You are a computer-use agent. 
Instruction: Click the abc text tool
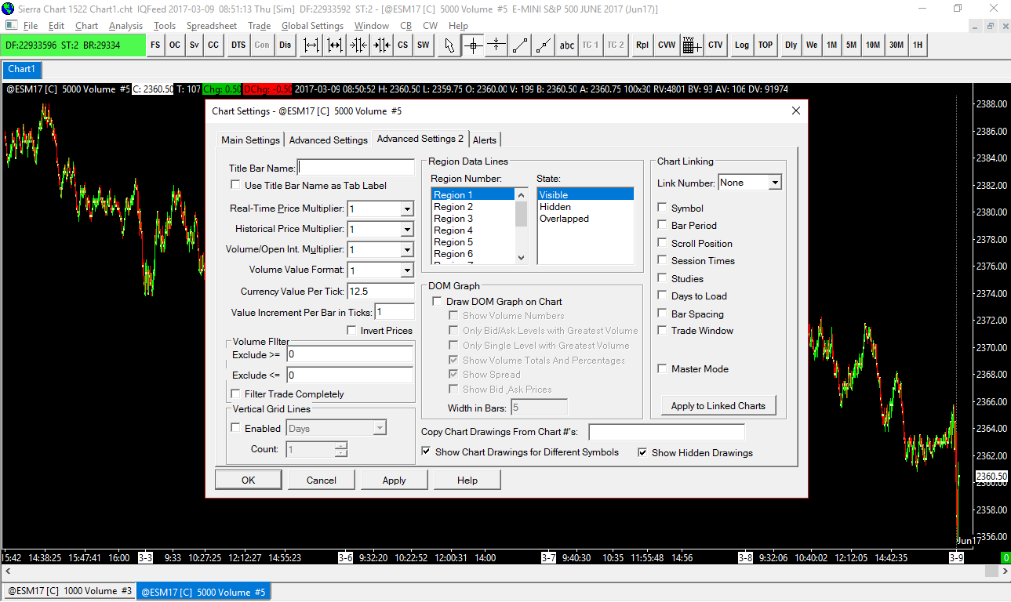[x=566, y=45]
